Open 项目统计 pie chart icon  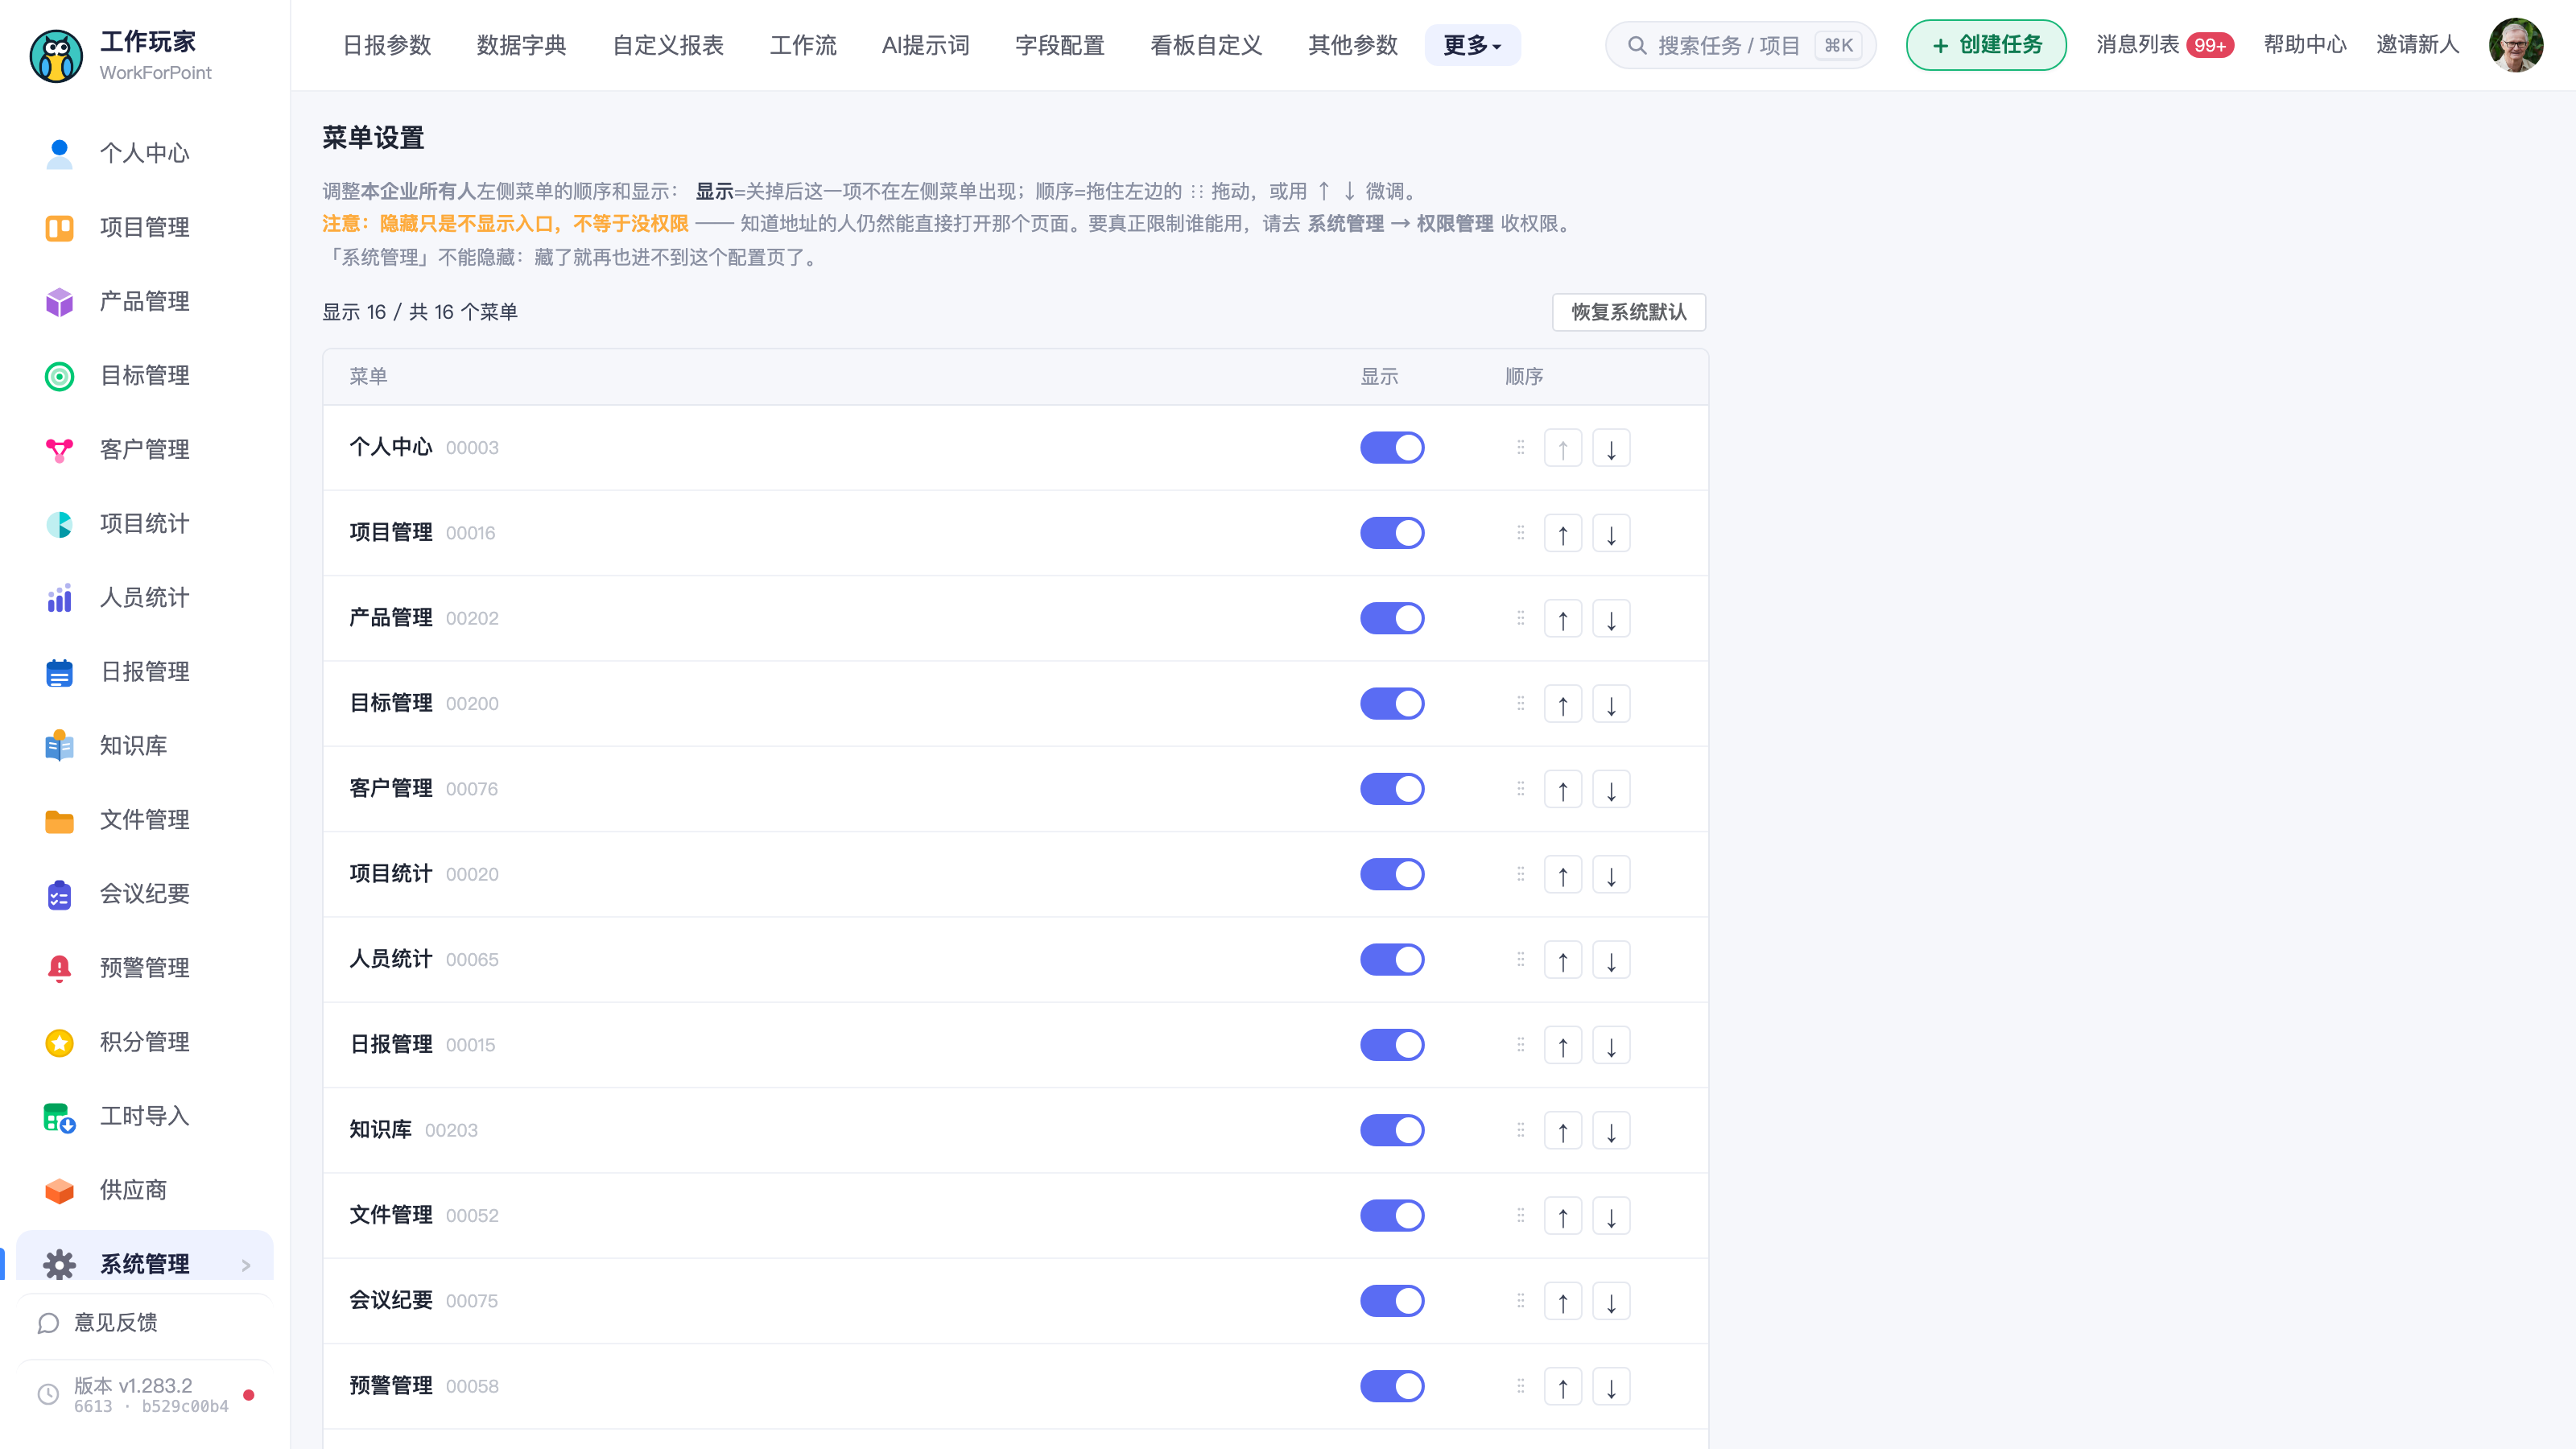[59, 524]
